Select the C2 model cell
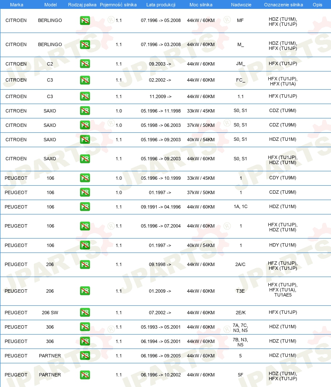The height and width of the screenshot is (387, 331). (50, 64)
